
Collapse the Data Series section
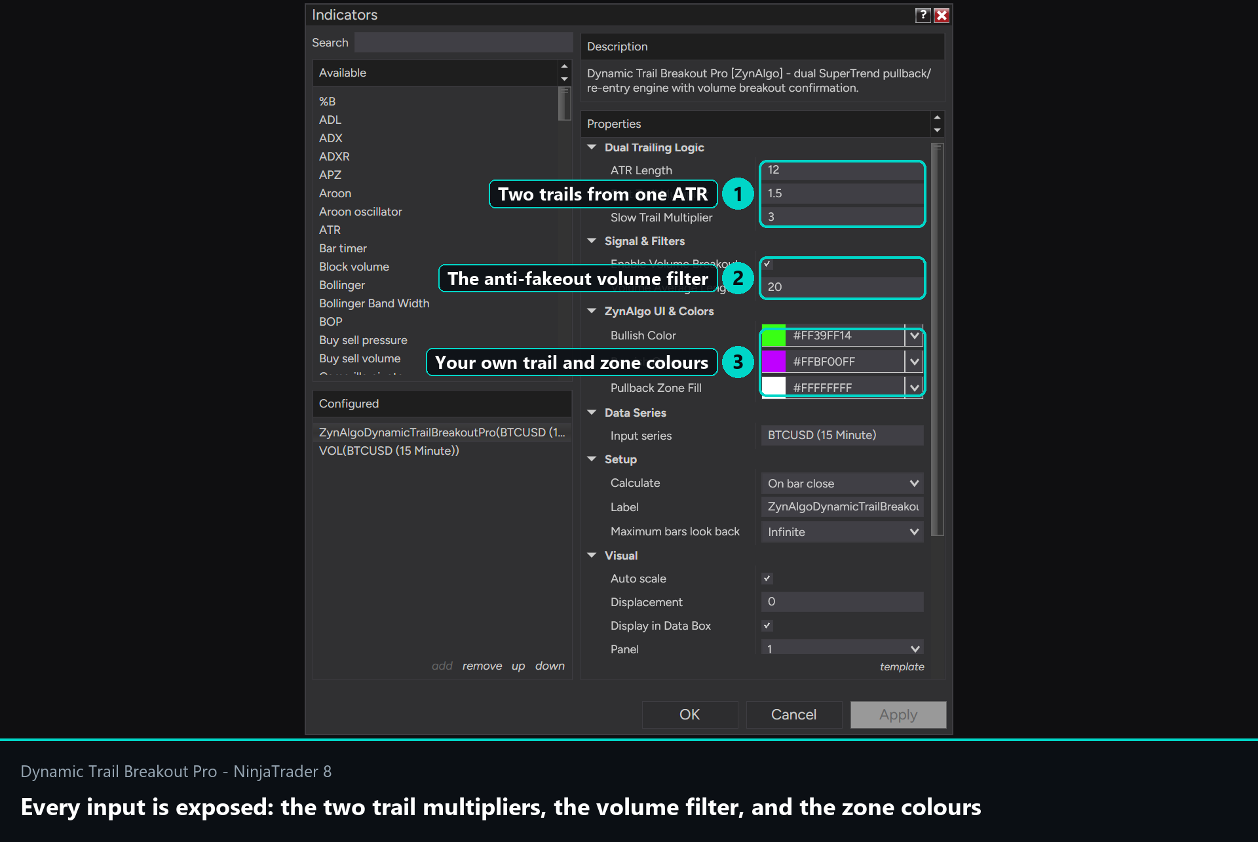592,413
